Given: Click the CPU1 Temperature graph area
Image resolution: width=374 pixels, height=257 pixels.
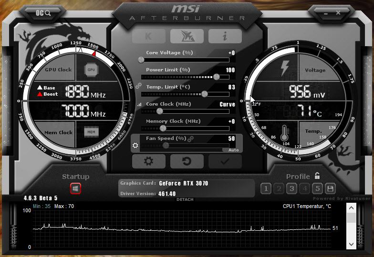Looking at the screenshot, I should (x=181, y=228).
